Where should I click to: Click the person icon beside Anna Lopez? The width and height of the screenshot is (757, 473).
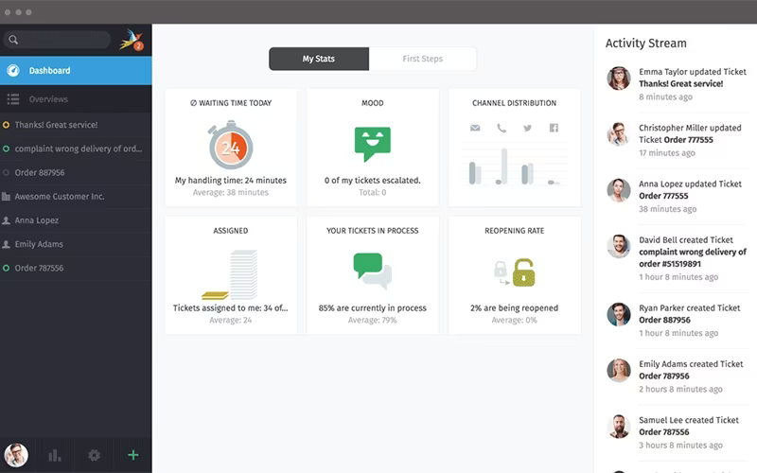tap(7, 220)
